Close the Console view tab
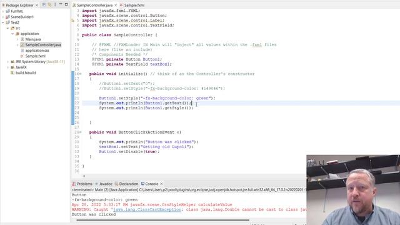The height and width of the screenshot is (225, 400). [x=161, y=184]
